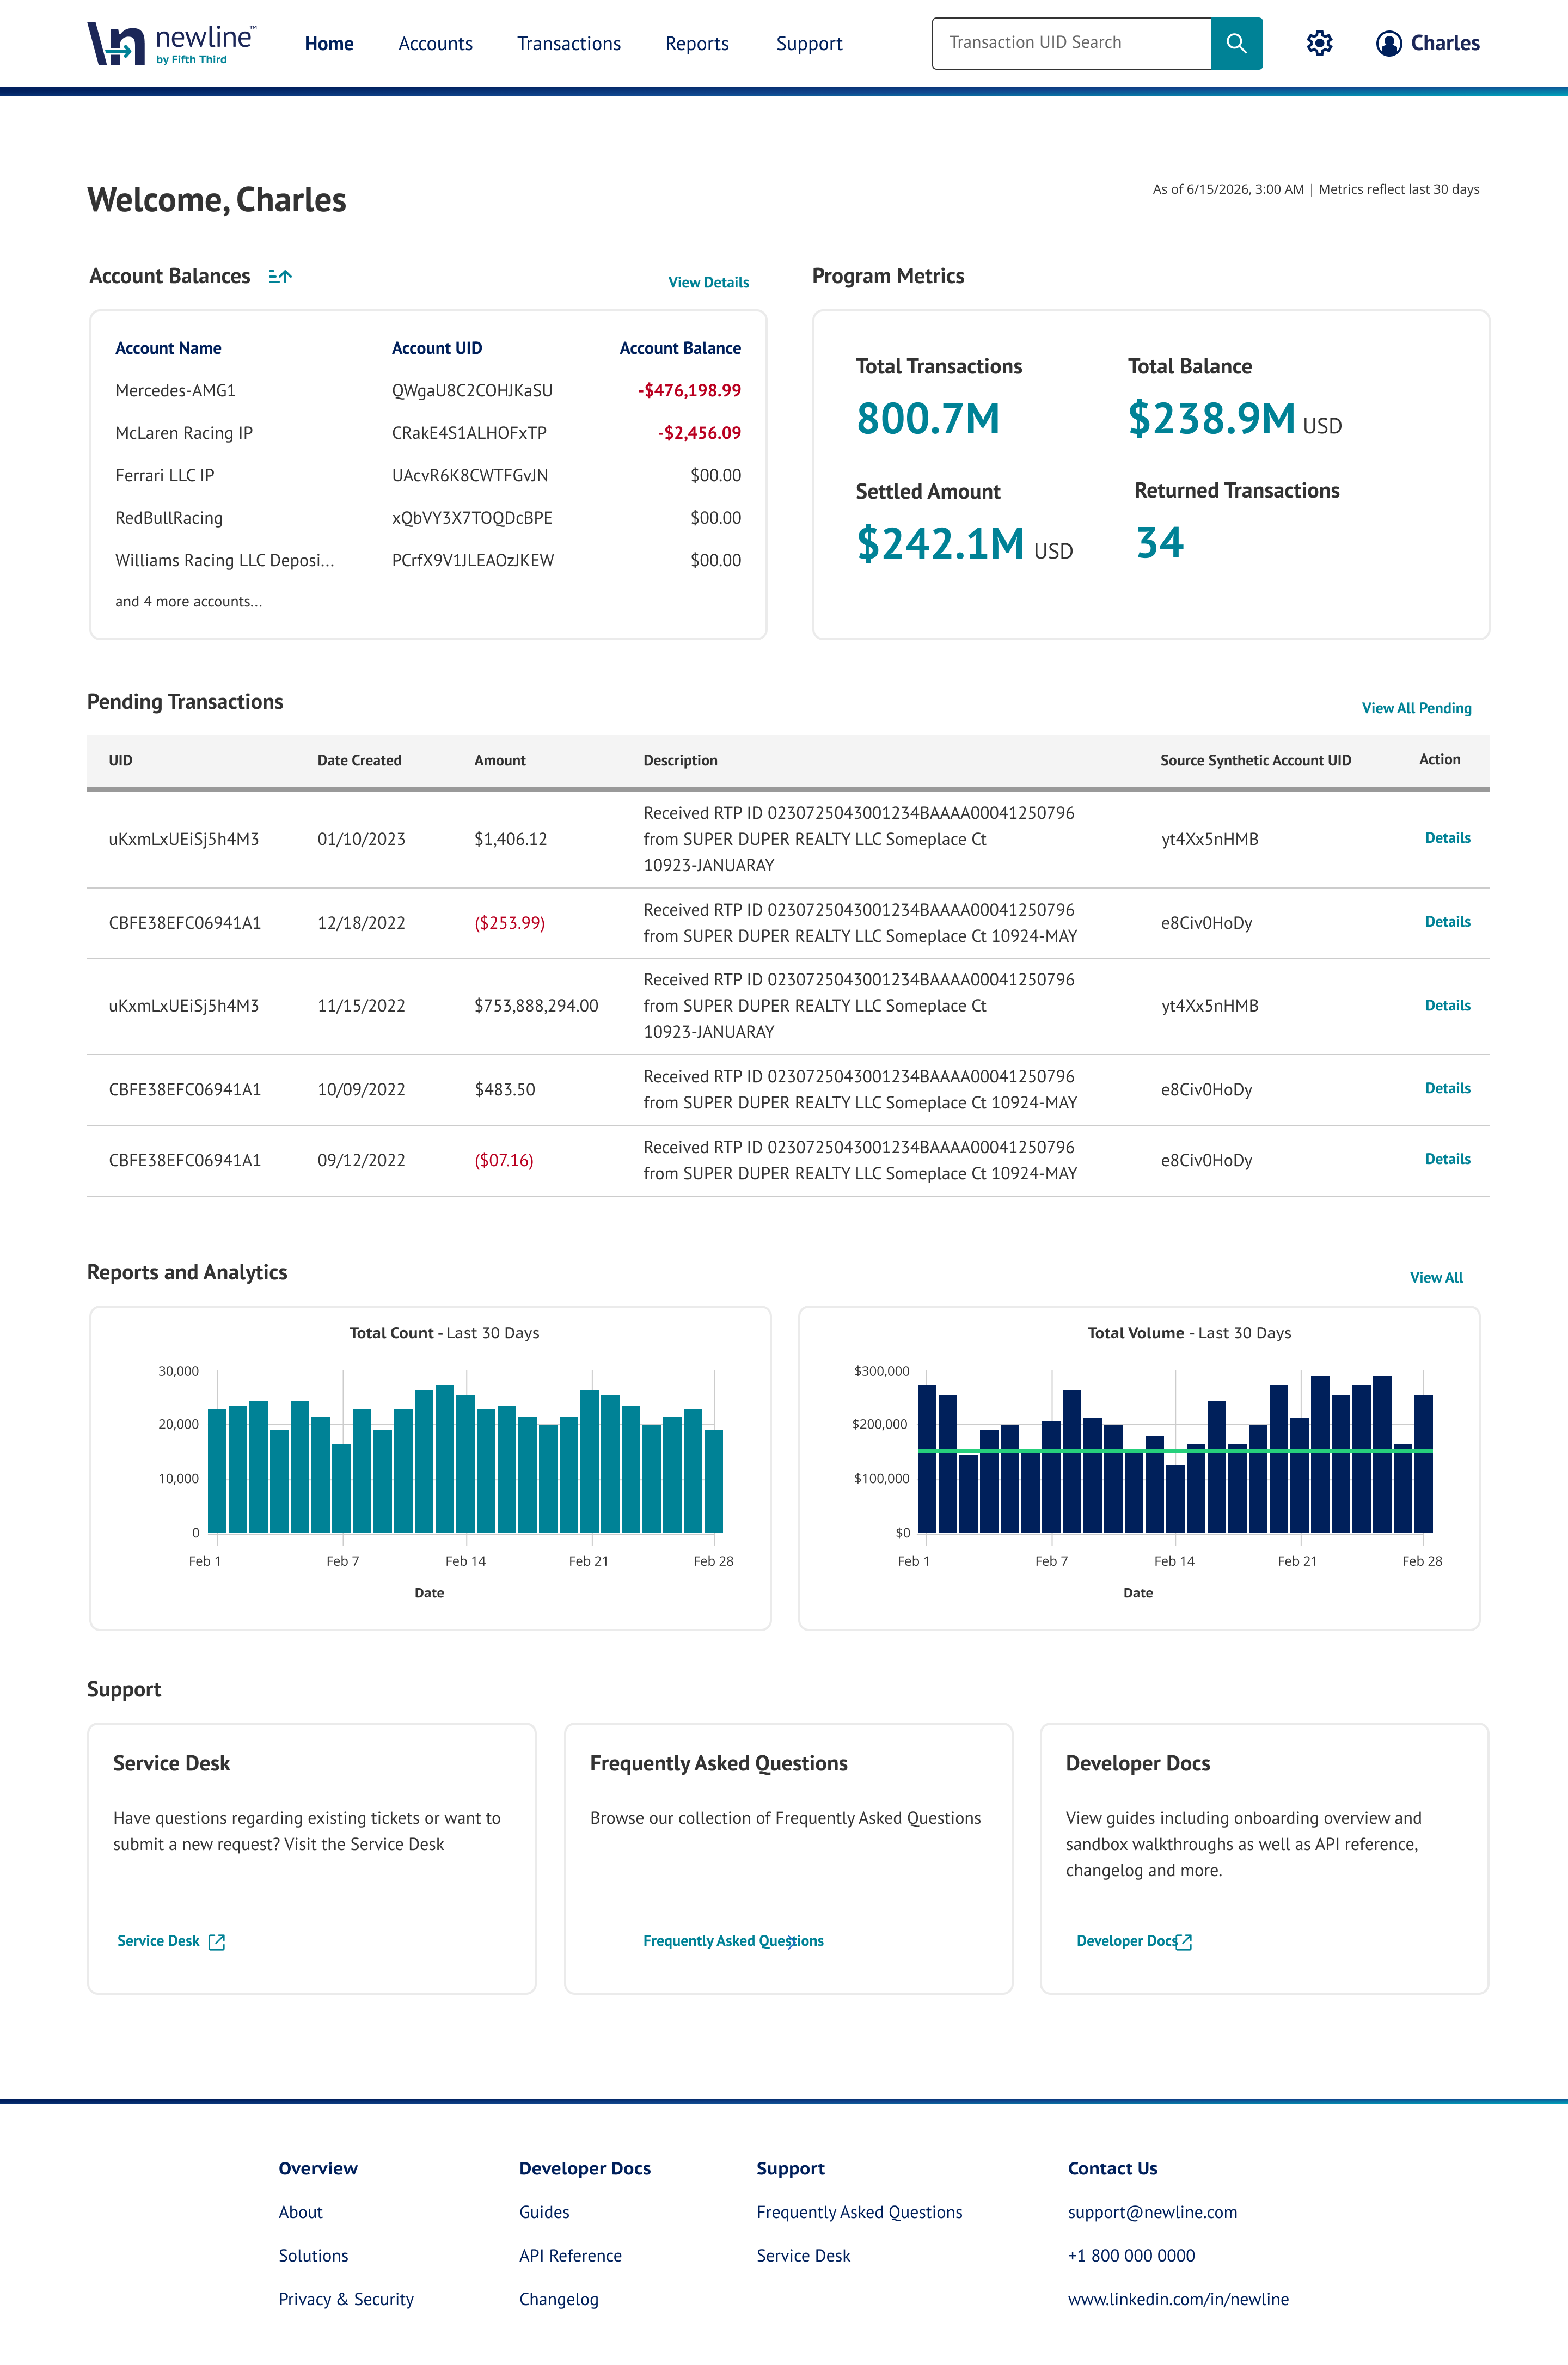
Task: Click the Source Synthetic Account UID header
Action: (x=1255, y=761)
